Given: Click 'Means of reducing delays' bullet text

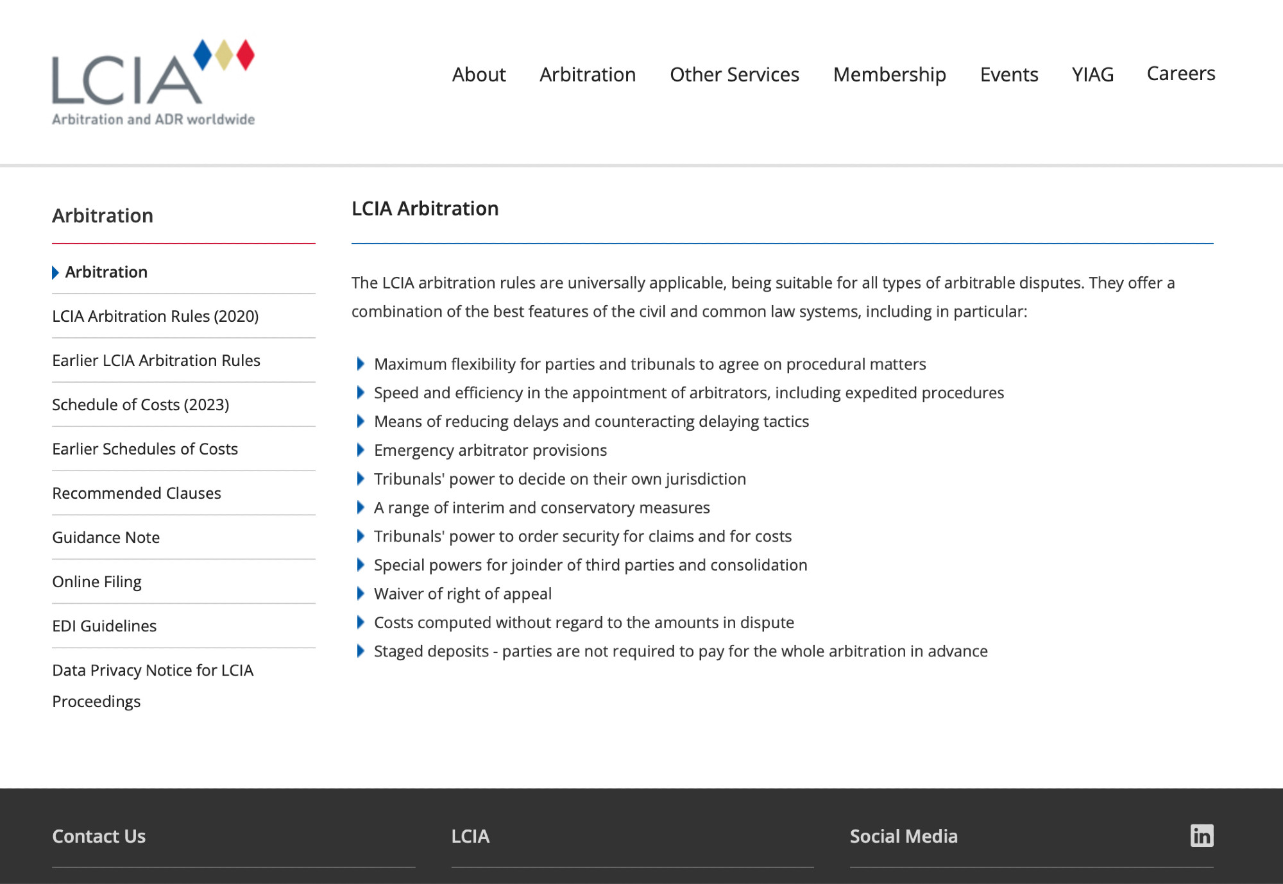Looking at the screenshot, I should pos(591,422).
